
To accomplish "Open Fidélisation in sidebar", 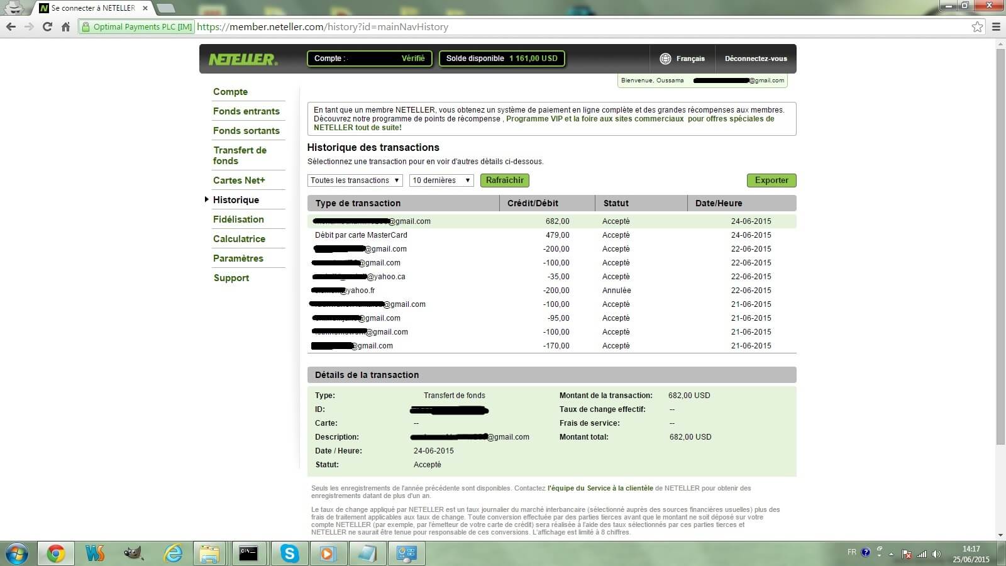I will (238, 219).
